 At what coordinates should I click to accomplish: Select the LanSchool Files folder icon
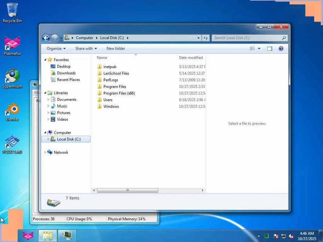[99, 73]
